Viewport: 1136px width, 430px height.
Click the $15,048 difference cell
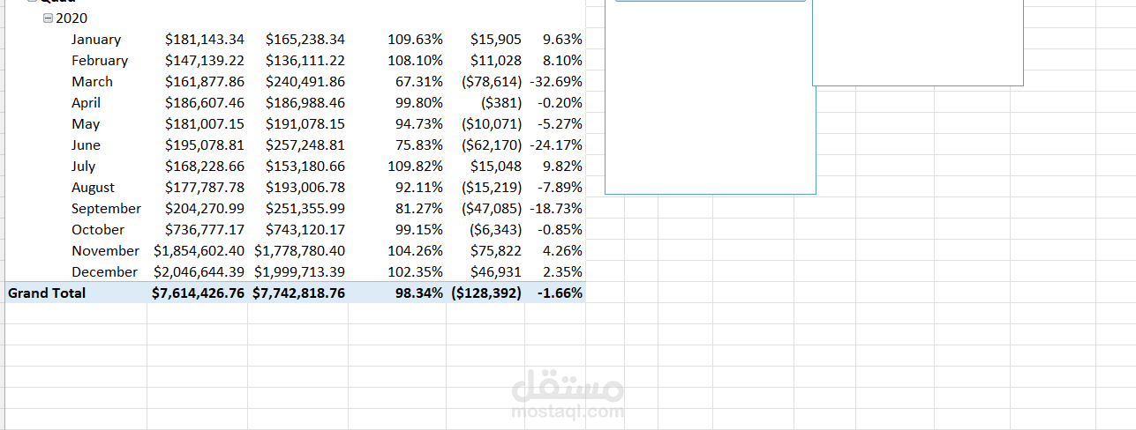(x=495, y=167)
